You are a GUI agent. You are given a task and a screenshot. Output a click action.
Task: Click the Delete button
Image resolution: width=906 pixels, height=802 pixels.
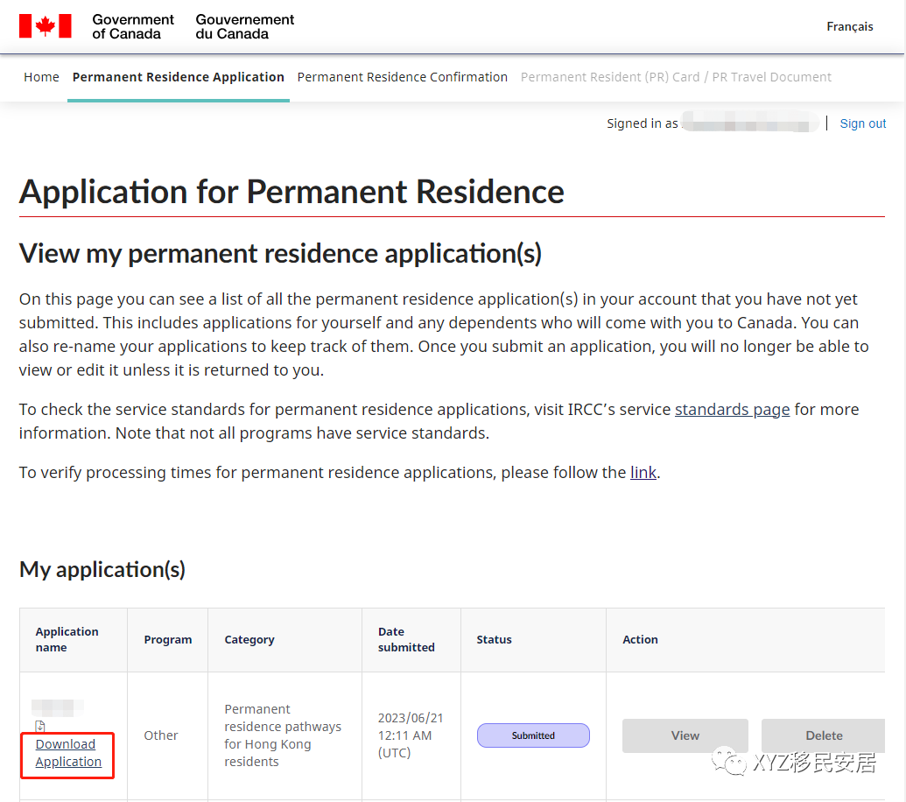click(x=824, y=735)
